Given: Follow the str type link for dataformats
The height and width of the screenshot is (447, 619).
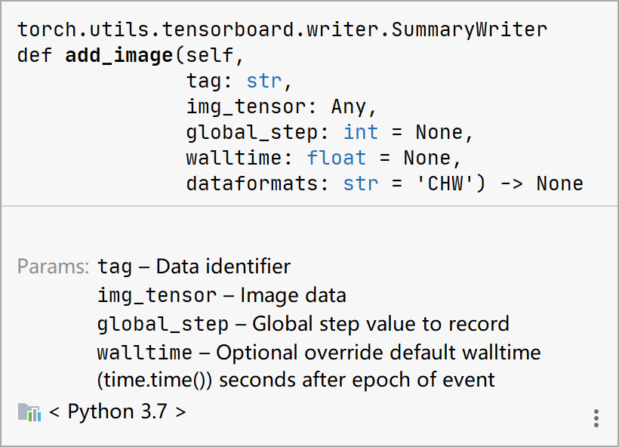Looking at the screenshot, I should coord(361,183).
